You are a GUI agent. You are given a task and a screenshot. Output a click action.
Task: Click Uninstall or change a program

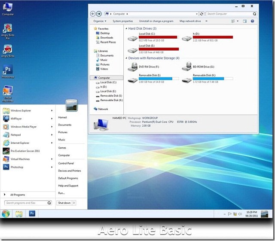click(156, 21)
